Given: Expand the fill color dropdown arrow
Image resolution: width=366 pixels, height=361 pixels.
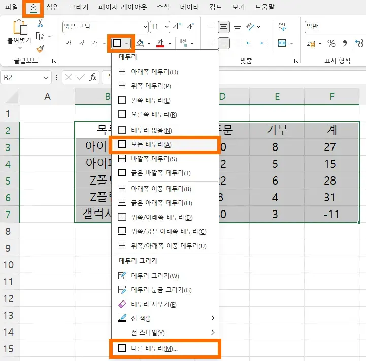Looking at the screenshot, I should (149, 43).
